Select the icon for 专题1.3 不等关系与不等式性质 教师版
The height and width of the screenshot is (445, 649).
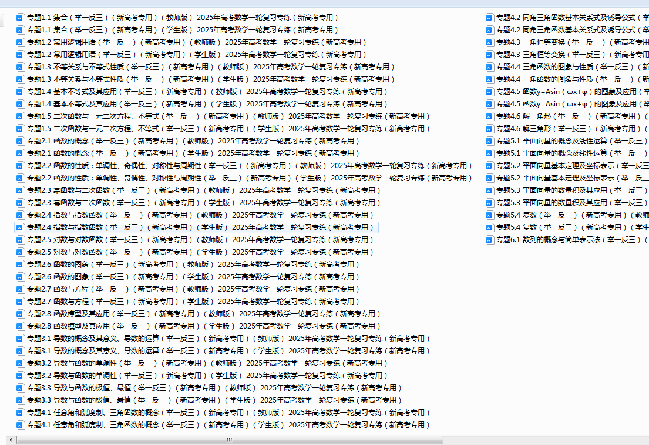click(20, 66)
